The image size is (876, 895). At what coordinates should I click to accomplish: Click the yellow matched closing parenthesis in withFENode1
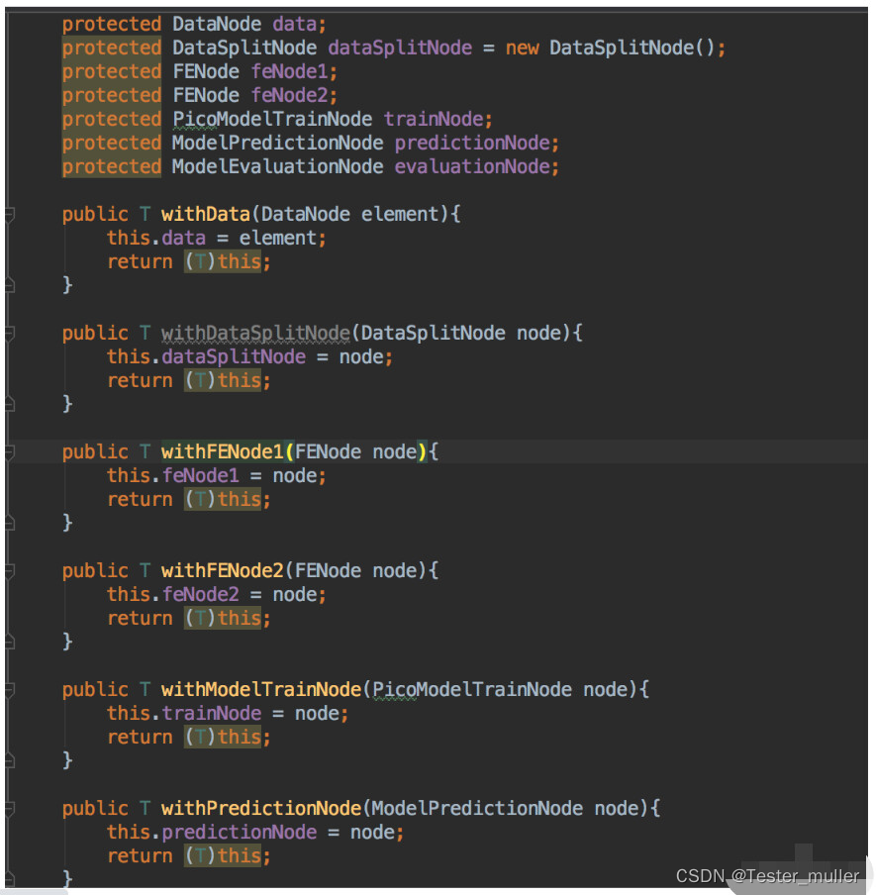coord(423,452)
